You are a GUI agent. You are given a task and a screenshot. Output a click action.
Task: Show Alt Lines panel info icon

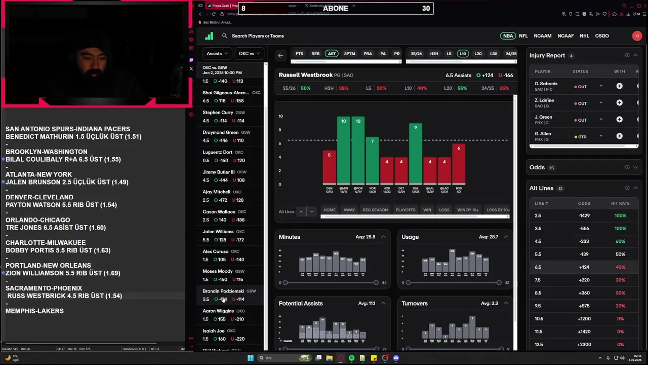(x=627, y=188)
